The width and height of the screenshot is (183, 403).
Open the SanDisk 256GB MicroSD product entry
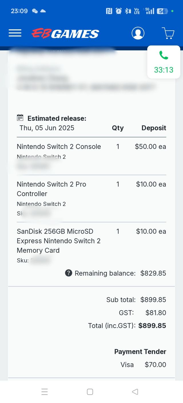tap(59, 241)
